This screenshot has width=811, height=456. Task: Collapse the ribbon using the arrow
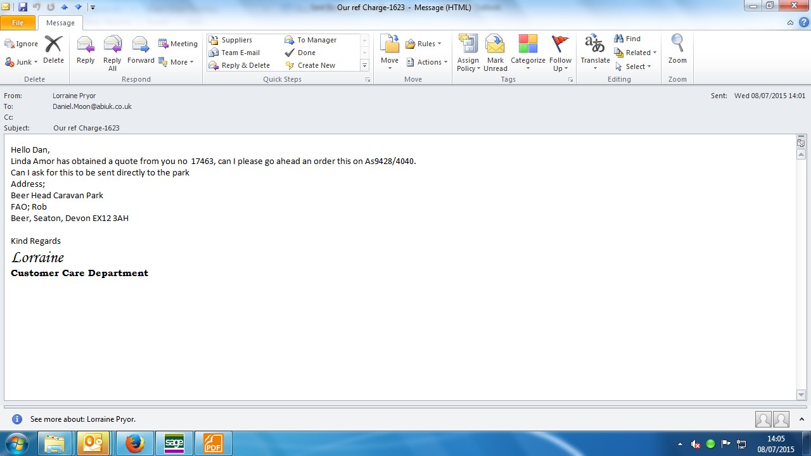(790, 23)
